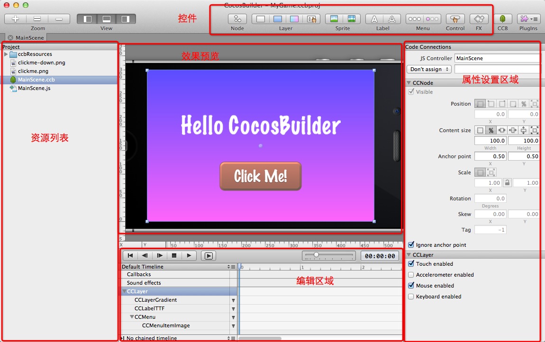The width and height of the screenshot is (545, 342).
Task: Enable the Keyboard enabled checkbox
Action: [411, 297]
